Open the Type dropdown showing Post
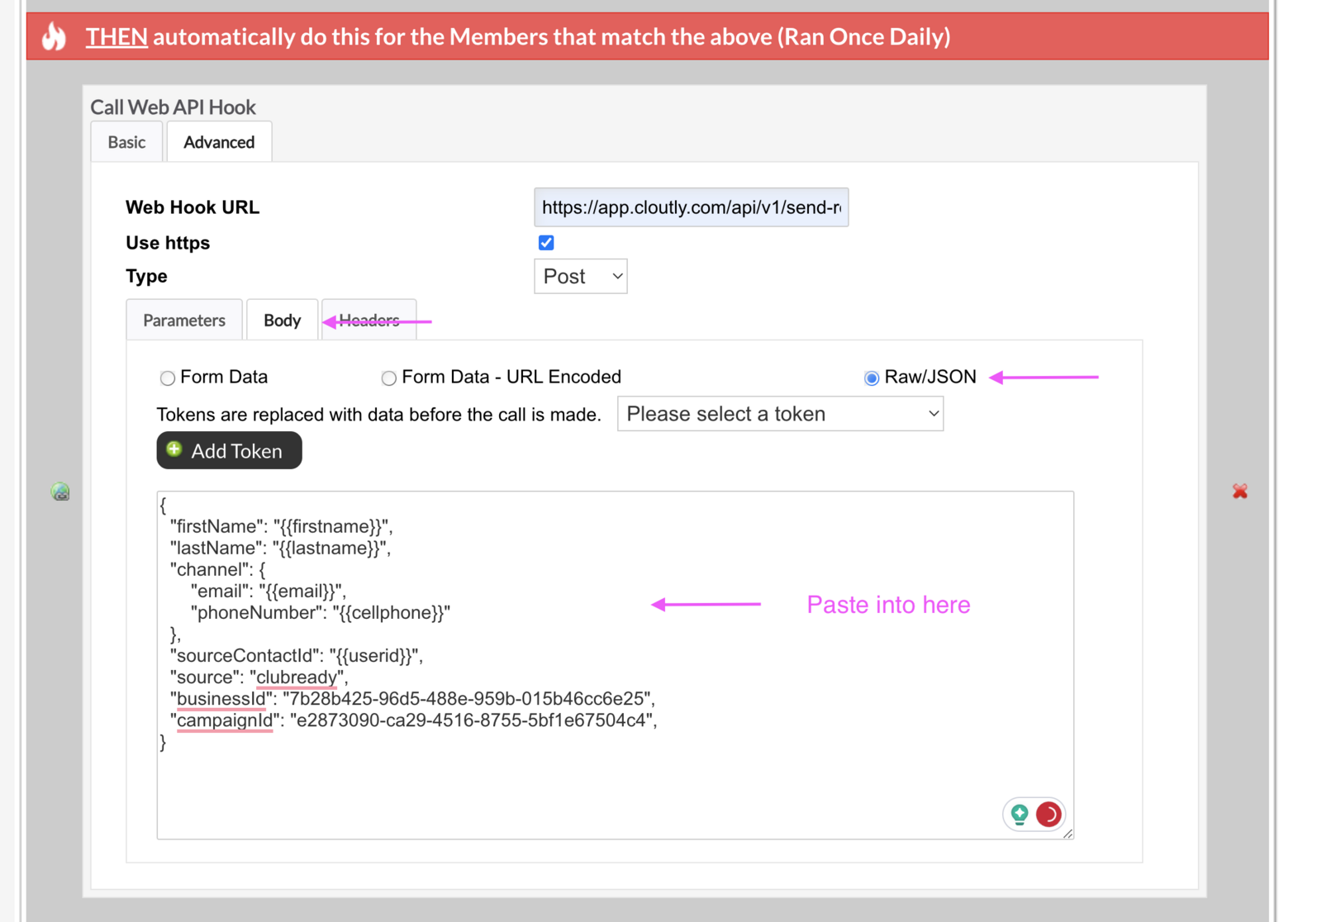The height and width of the screenshot is (922, 1322). (x=580, y=277)
